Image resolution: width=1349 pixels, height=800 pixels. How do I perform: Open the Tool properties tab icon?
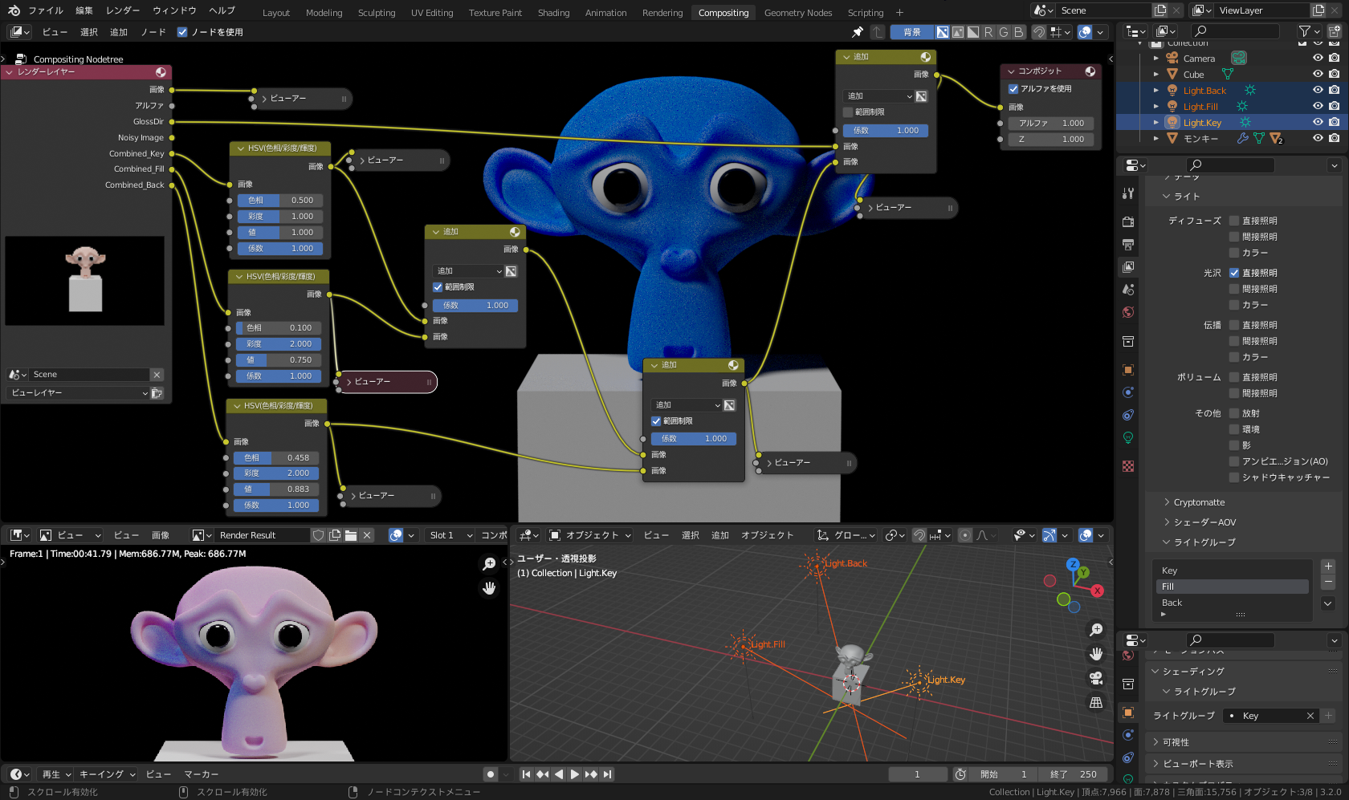click(1128, 193)
